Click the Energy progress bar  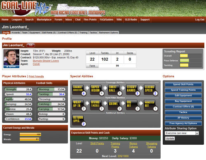click(x=30, y=134)
